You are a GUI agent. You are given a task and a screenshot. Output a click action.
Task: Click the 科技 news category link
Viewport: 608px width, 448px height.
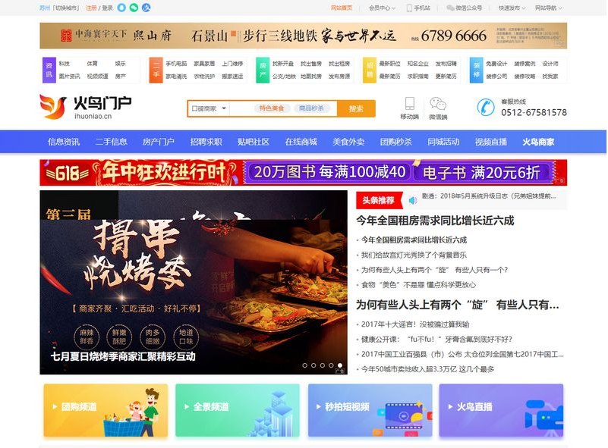point(65,64)
